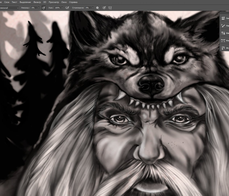229x196 pixels.
Task: Open the Paths panel icon
Action: 223,40
